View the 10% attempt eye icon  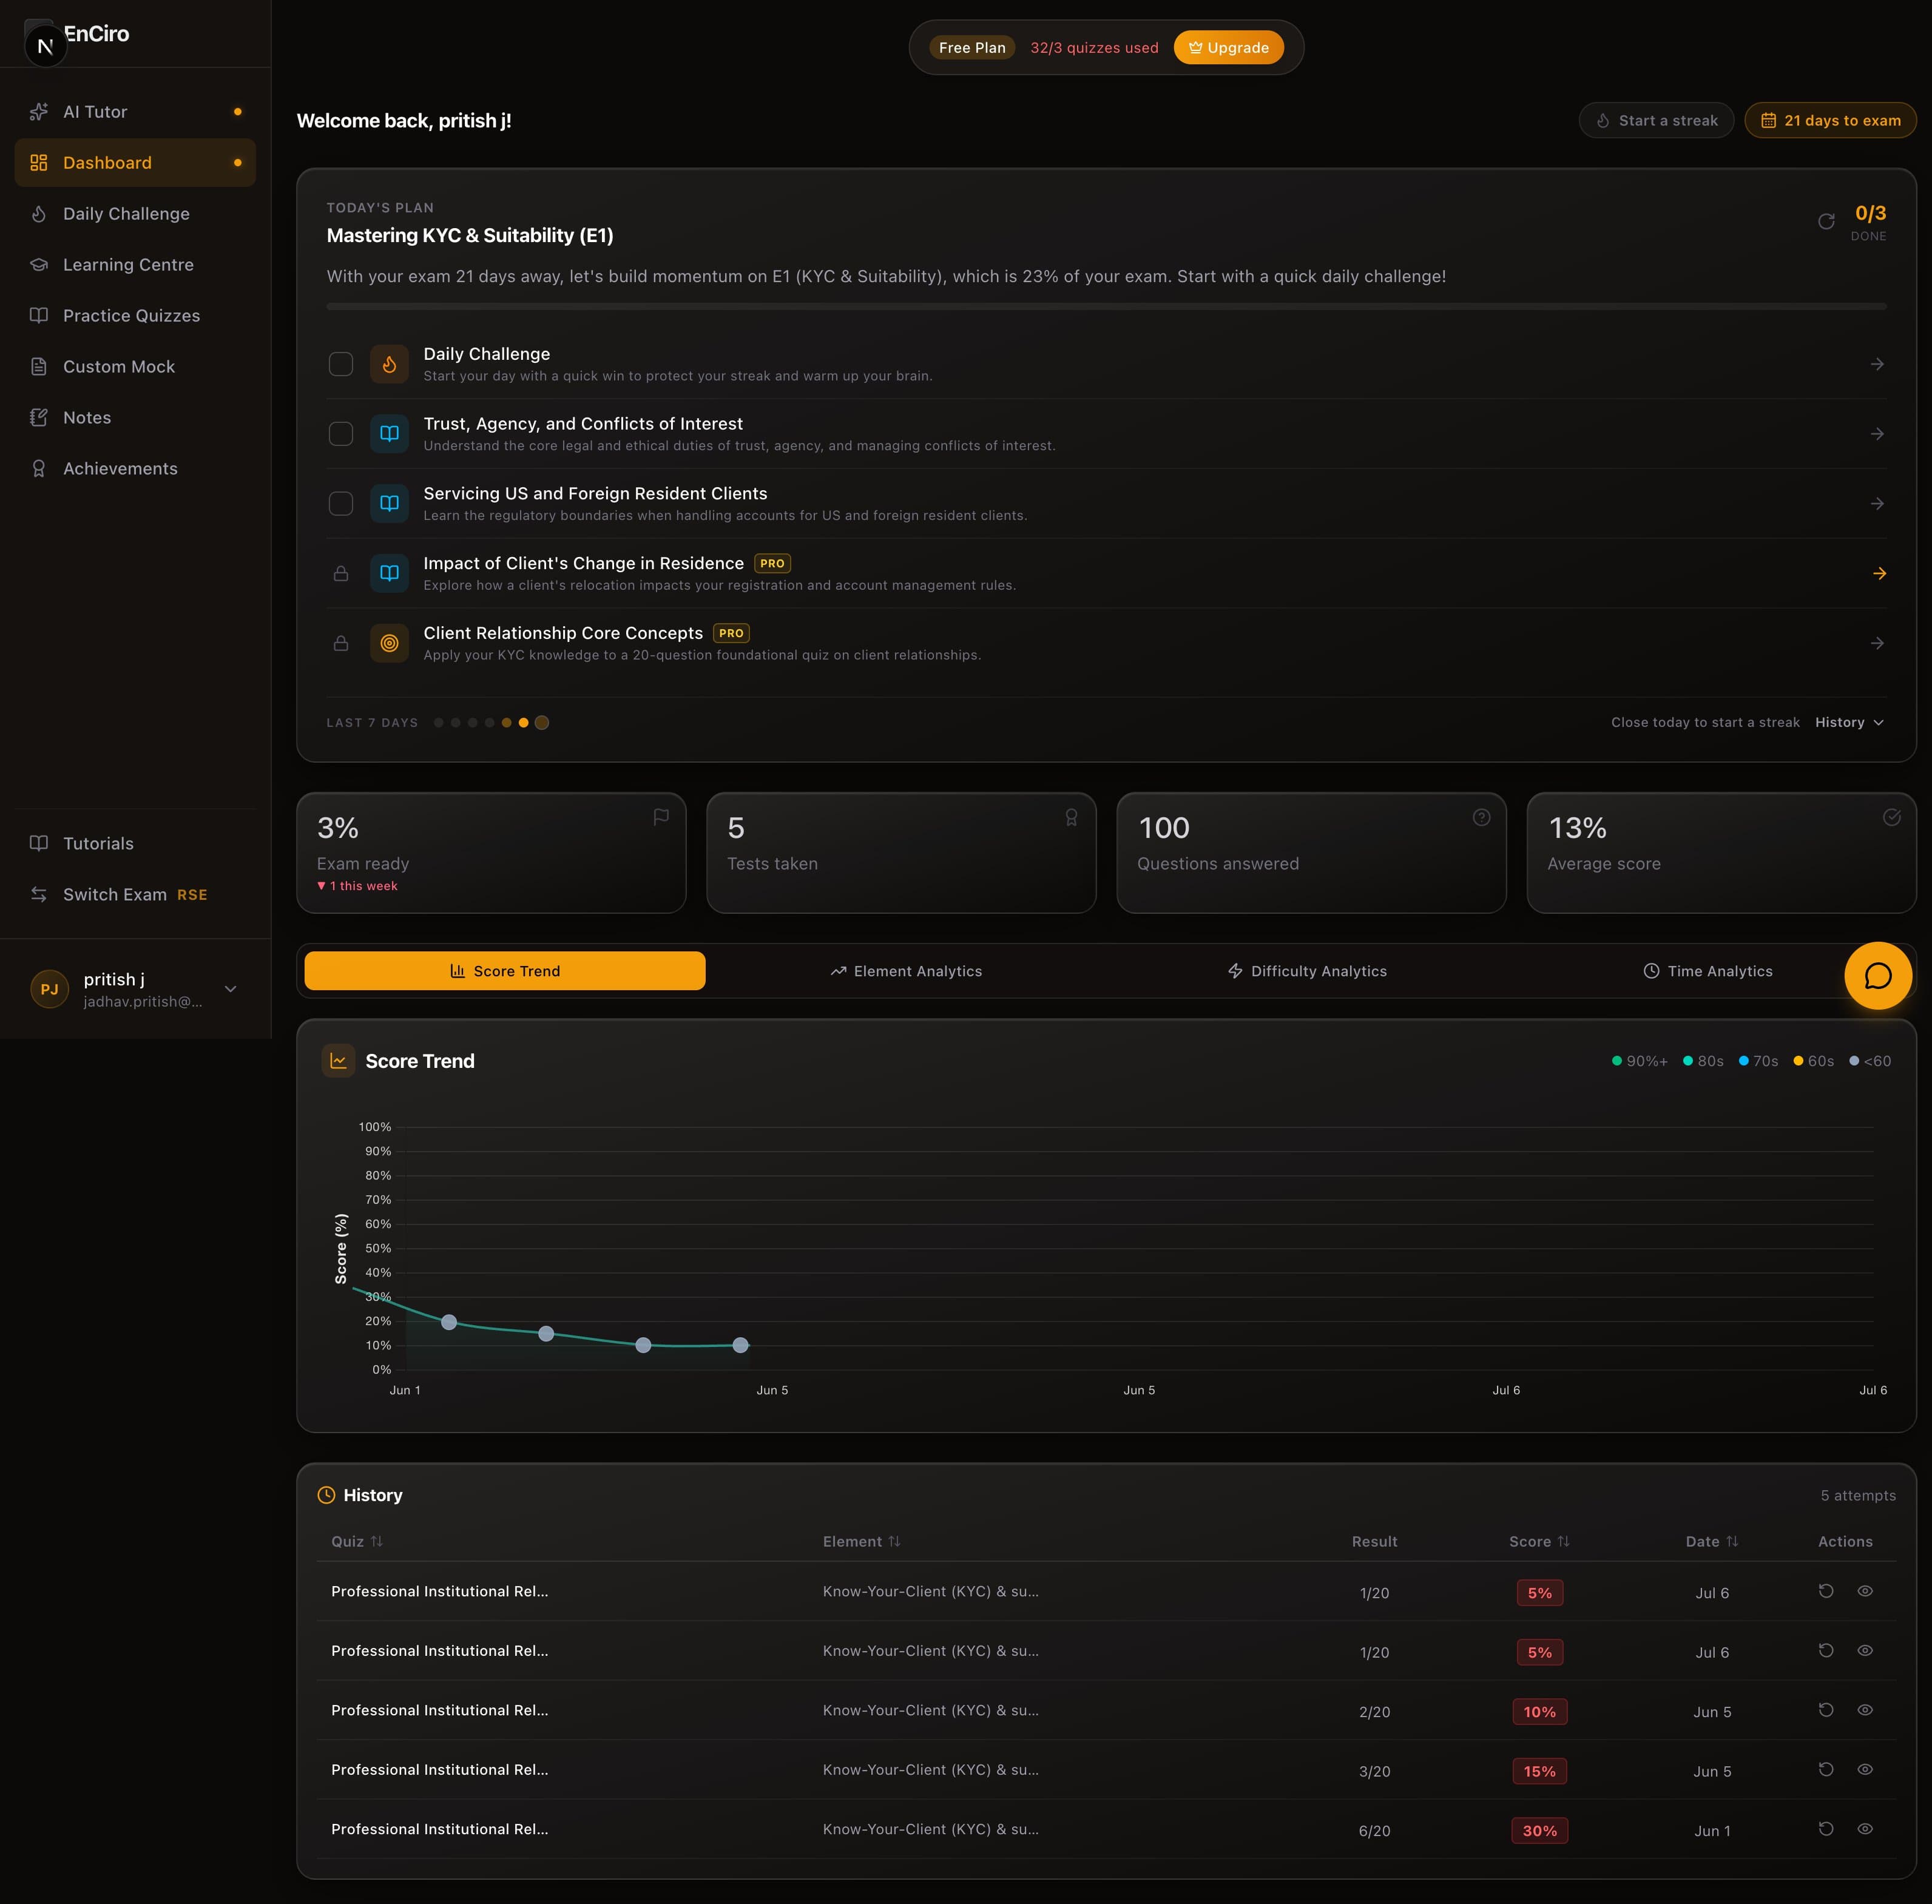click(1865, 1710)
